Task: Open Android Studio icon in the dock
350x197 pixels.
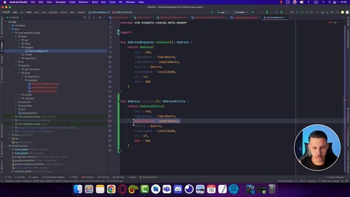Action: point(155,189)
